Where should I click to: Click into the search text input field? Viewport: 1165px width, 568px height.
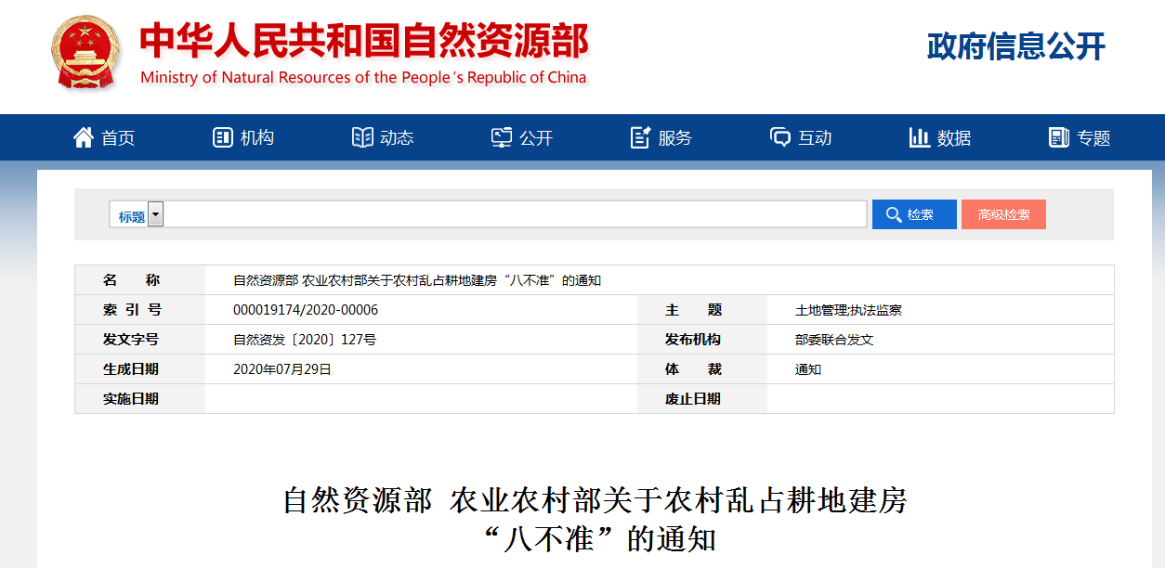click(x=515, y=214)
